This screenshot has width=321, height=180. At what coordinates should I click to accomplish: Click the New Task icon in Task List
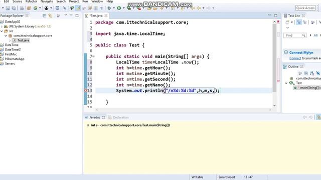click(287, 22)
